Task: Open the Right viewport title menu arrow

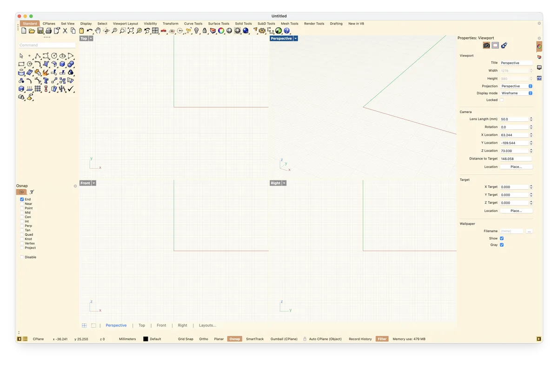Action: coord(284,183)
